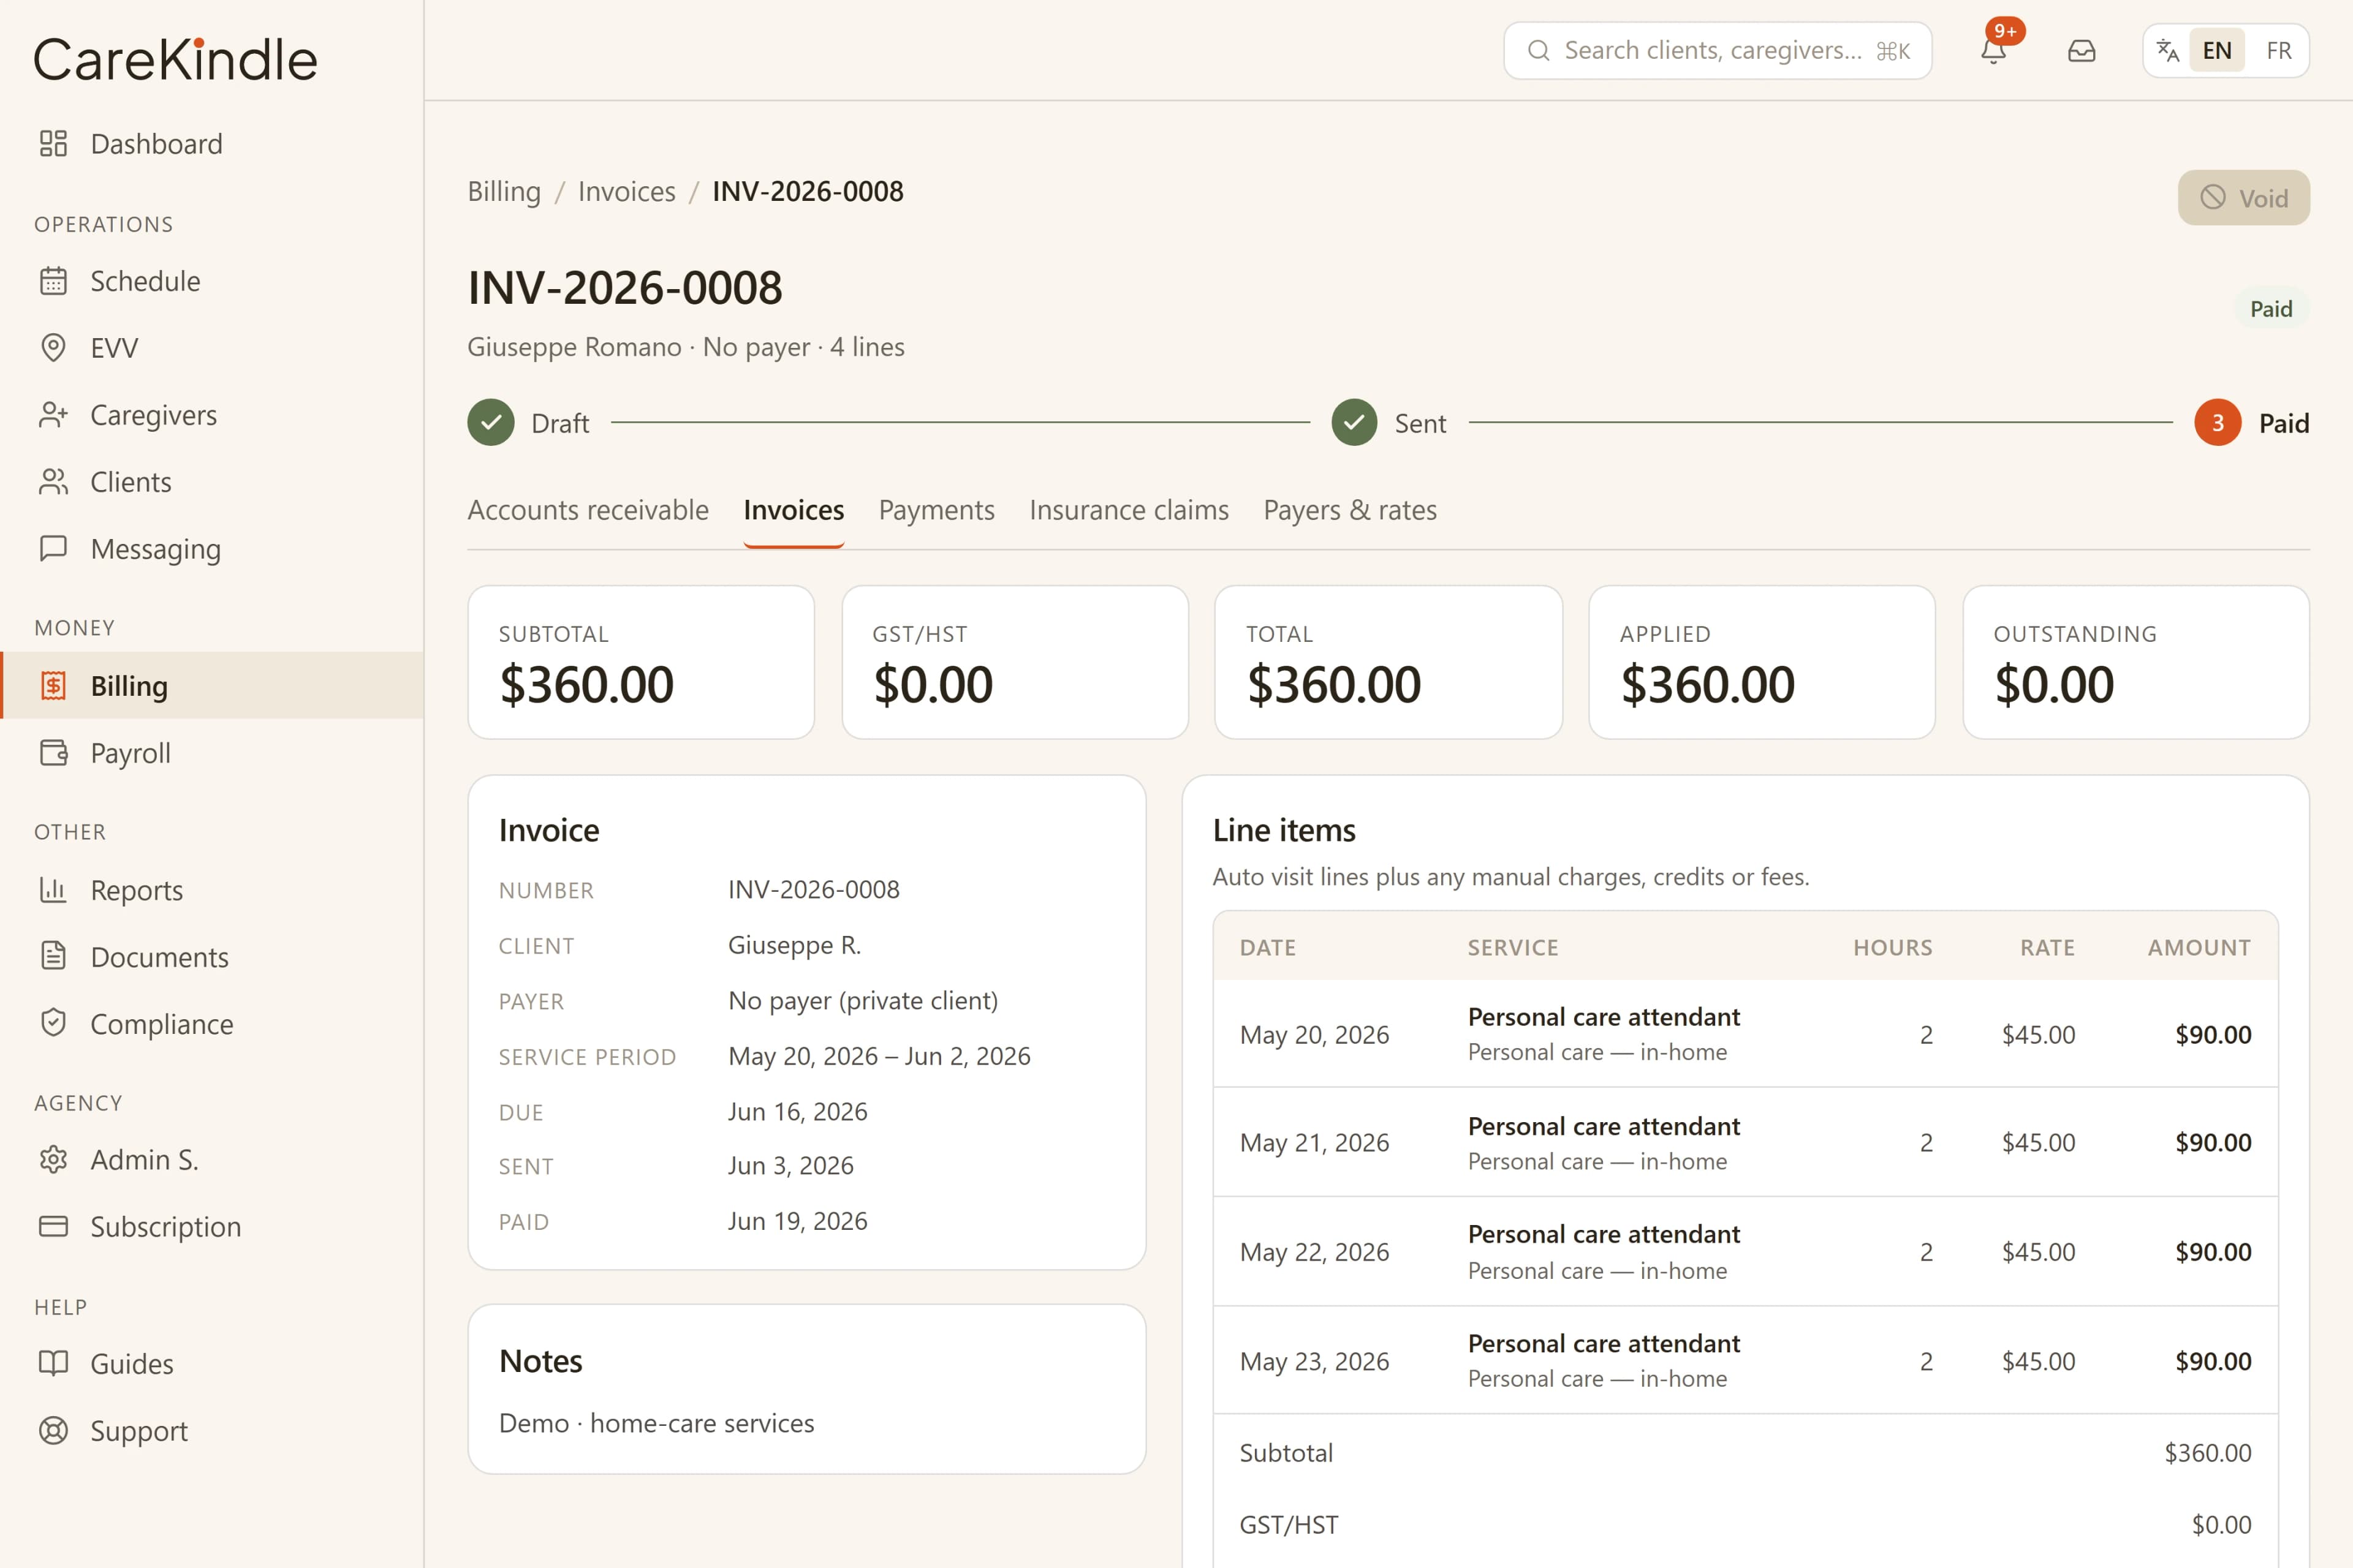Click the Messaging chat bubble icon
This screenshot has height=1568, width=2353.
tap(53, 548)
